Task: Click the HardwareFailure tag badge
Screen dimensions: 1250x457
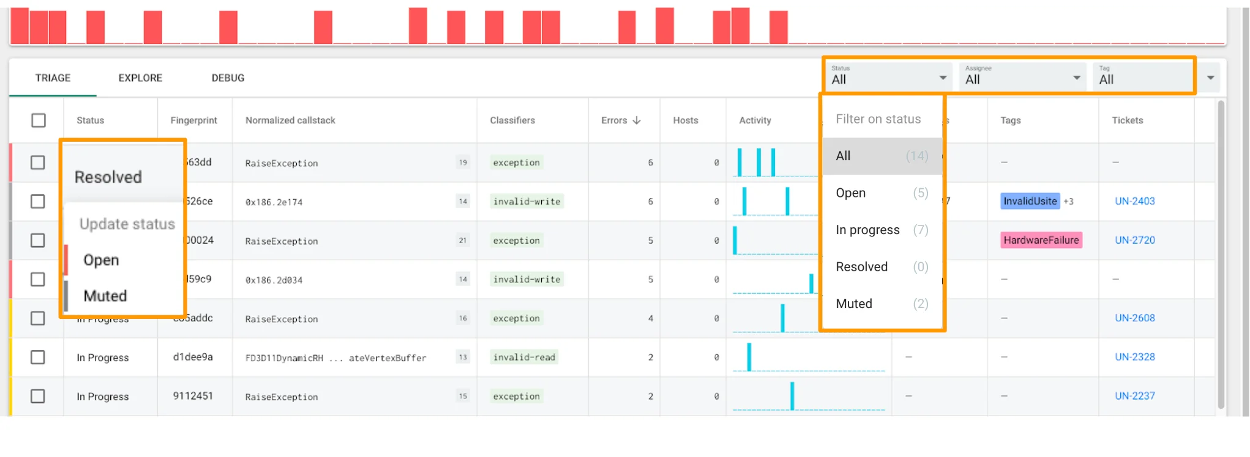Action: (1041, 240)
